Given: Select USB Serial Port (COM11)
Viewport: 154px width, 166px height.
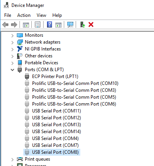Looking at the screenshot, I should point(57,111).
